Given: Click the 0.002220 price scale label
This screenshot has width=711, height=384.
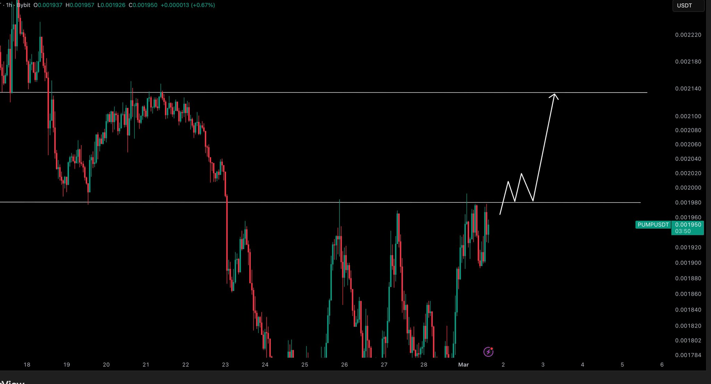Looking at the screenshot, I should tap(688, 35).
